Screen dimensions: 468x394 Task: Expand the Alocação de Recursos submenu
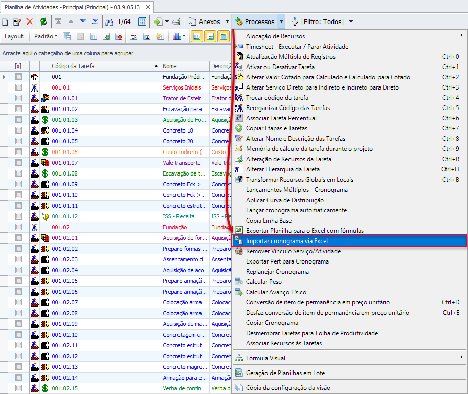462,35
